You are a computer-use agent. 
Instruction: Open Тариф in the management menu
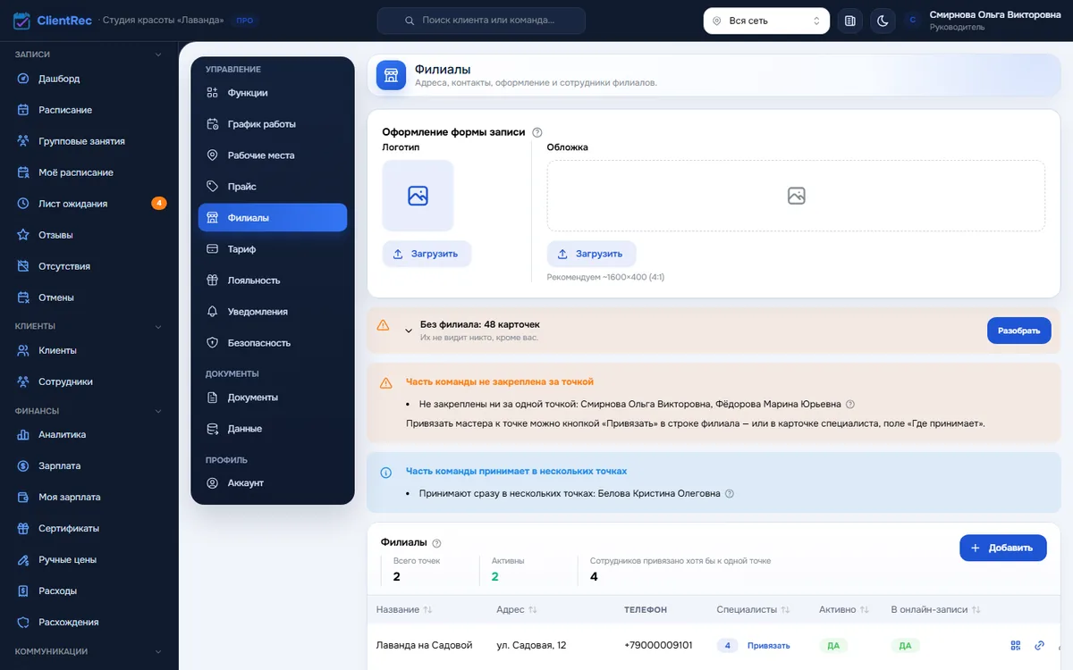pos(273,249)
